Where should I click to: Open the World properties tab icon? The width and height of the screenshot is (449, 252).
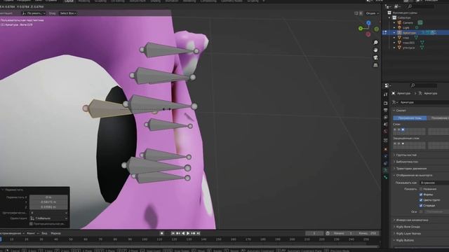(385, 132)
